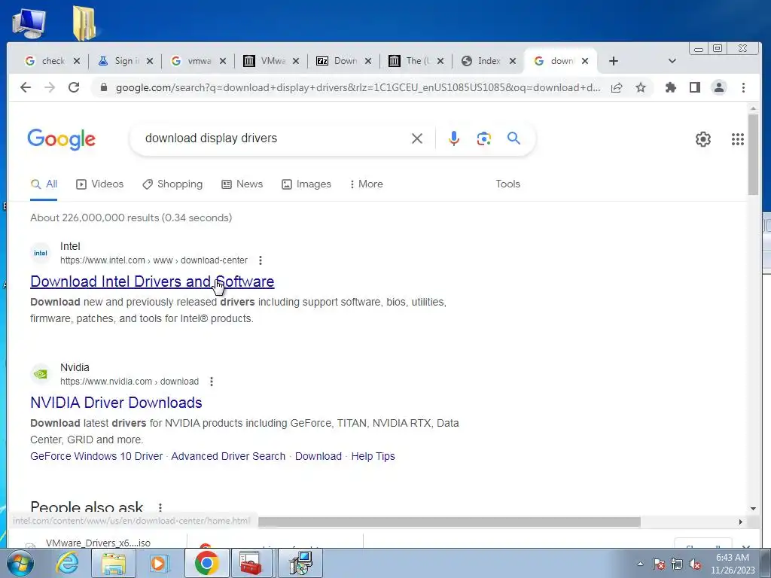Click the address bar URL field
The width and height of the screenshot is (771, 578).
tap(358, 87)
